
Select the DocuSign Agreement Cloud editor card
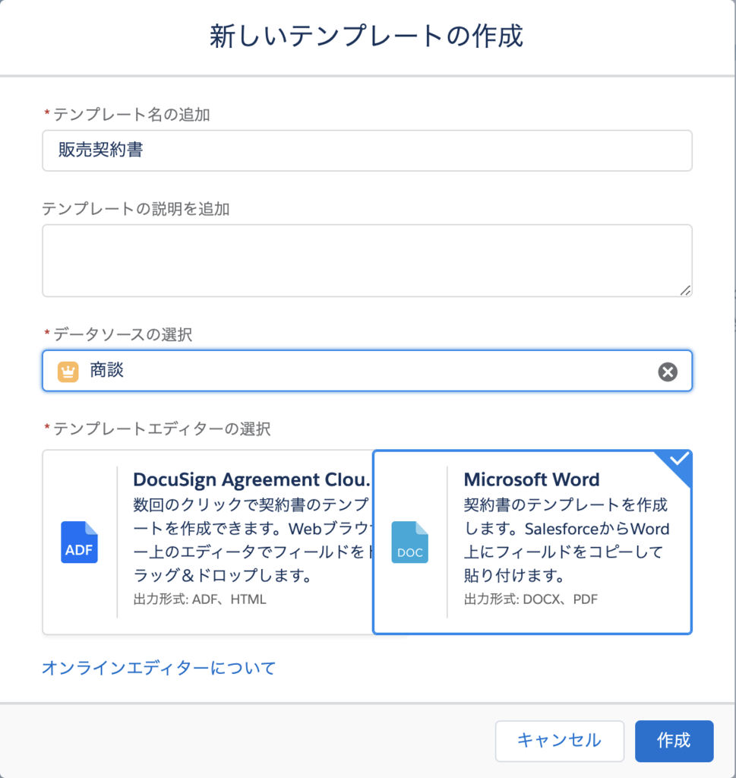point(207,542)
